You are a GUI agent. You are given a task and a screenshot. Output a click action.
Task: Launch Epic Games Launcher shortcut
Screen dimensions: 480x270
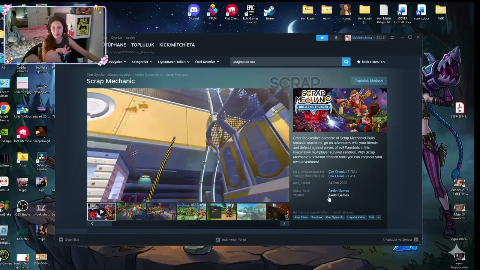(x=250, y=14)
